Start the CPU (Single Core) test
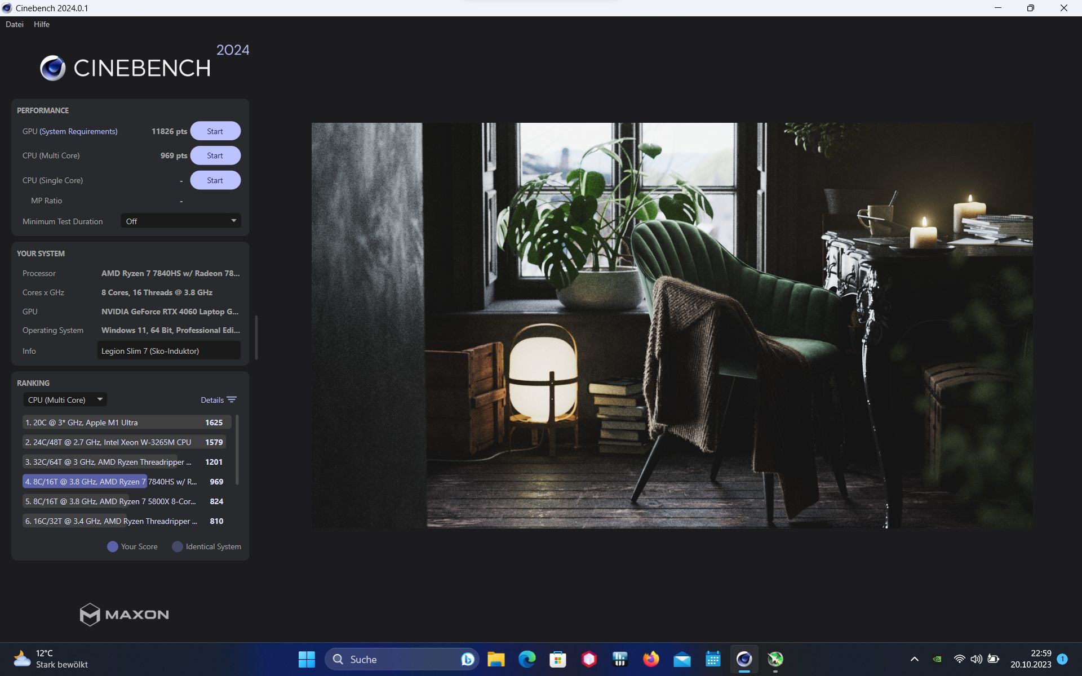Screen dimensions: 1082x676 click(x=215, y=180)
